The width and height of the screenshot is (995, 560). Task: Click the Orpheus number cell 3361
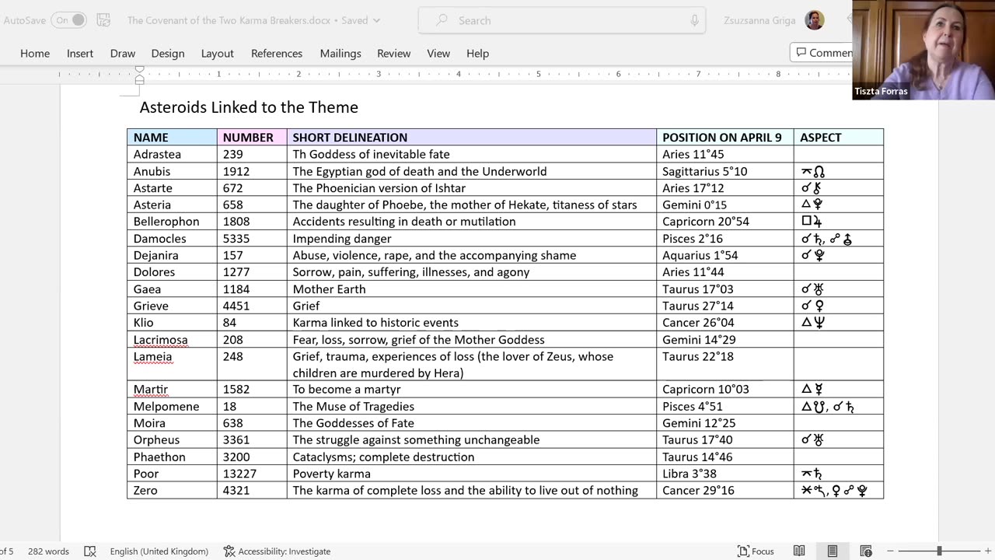252,440
